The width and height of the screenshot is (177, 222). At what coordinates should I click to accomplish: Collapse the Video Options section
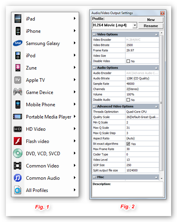156,34
